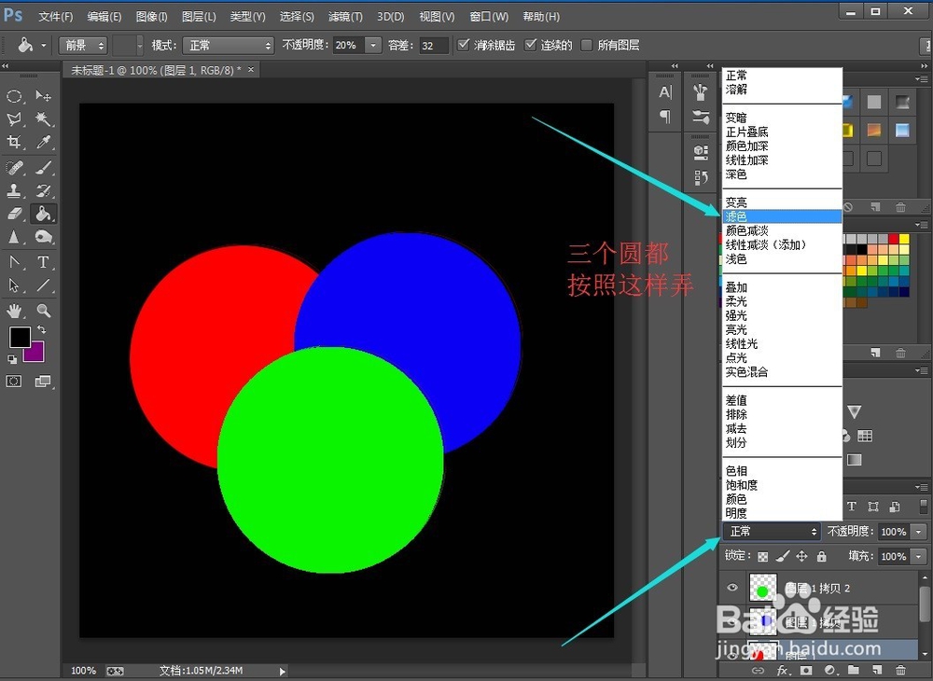
Task: Choose 正片叠底 blend mode
Action: [x=782, y=132]
